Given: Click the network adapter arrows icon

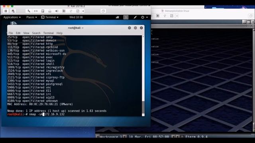Looking at the screenshot, I should [x=36, y=11].
